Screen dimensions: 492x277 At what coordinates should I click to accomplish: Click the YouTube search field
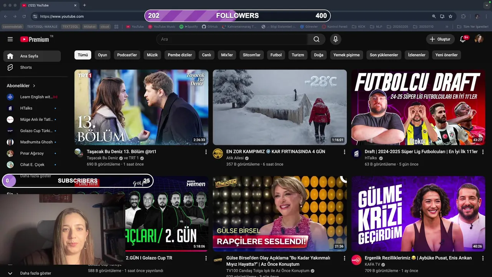coord(232,39)
